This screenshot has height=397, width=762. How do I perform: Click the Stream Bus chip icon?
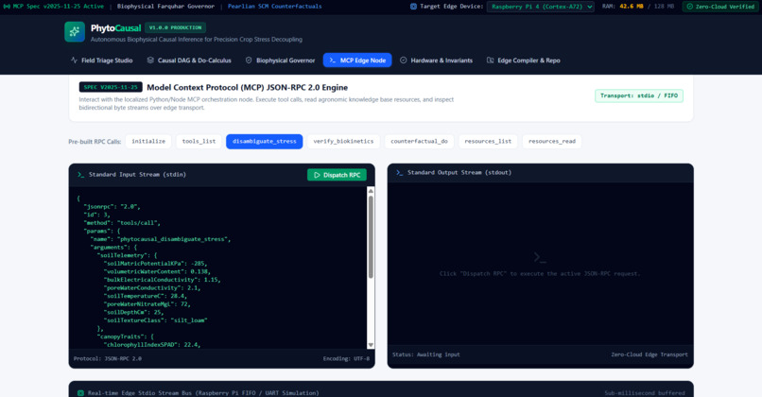click(x=80, y=392)
